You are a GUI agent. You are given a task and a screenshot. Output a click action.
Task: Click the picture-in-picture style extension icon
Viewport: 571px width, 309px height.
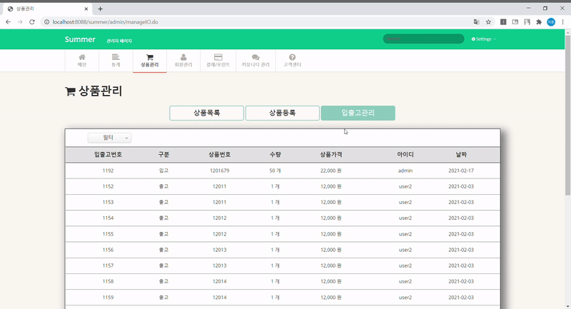(515, 22)
